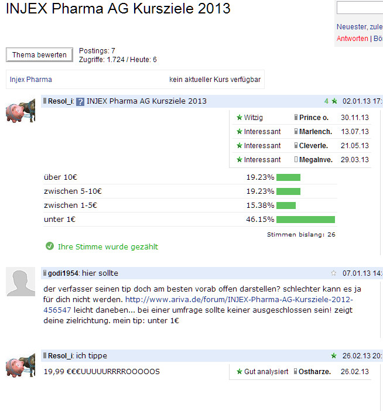Open Resol_i avatar on poll post
Screen dimensions: 383x411
click(x=20, y=111)
